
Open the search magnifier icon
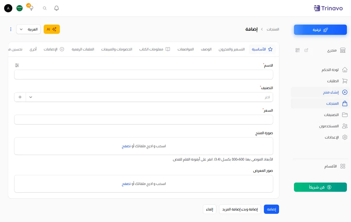coord(45,8)
